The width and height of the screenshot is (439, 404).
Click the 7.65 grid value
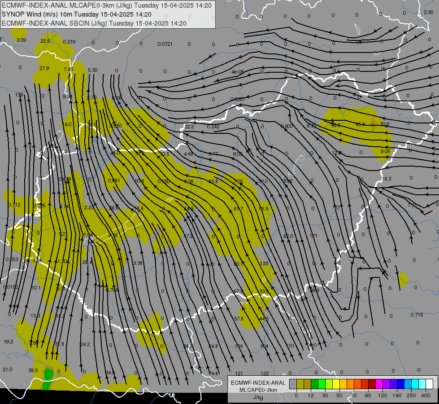pos(68,69)
